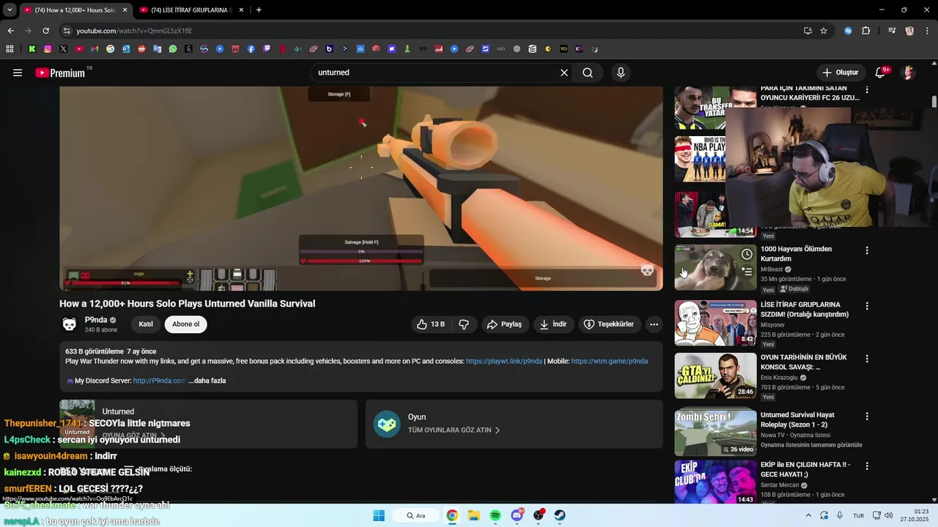Click the İndir download button

[x=553, y=324]
